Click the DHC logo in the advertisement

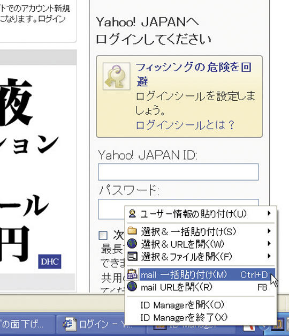click(x=50, y=262)
